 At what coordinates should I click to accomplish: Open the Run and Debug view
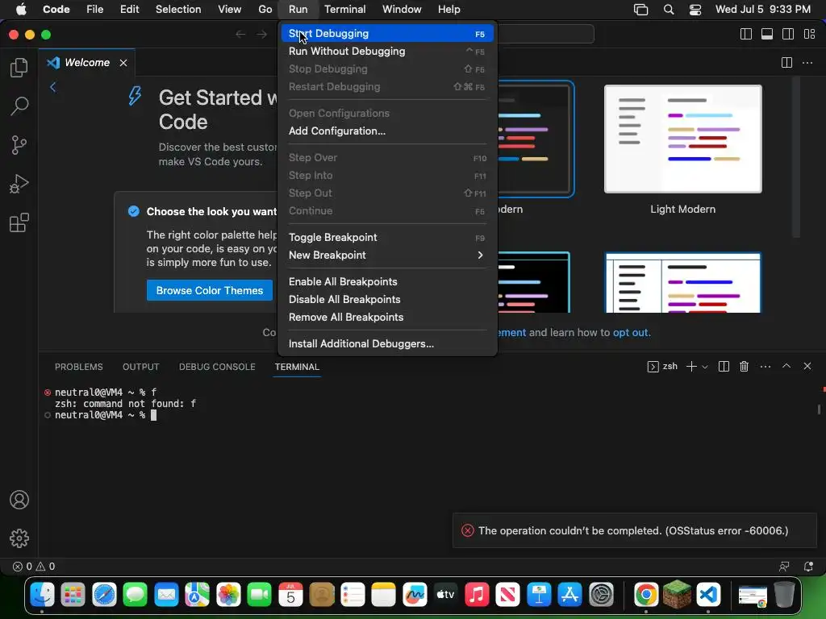tap(19, 184)
